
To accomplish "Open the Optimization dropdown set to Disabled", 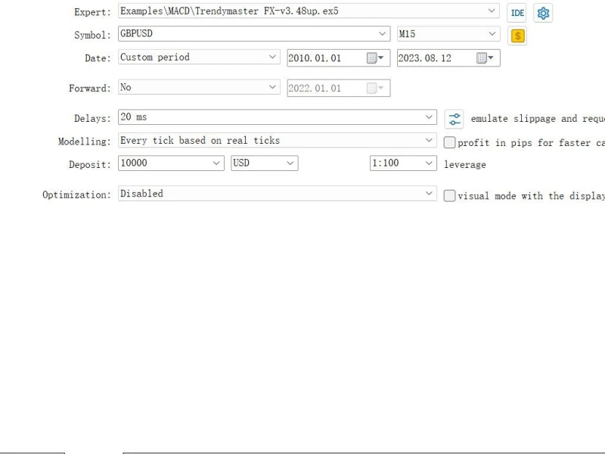I will click(430, 194).
